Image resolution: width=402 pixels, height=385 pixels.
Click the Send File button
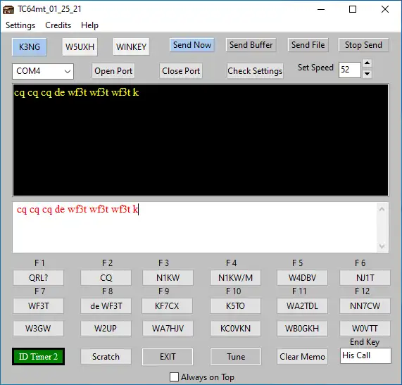tap(308, 45)
